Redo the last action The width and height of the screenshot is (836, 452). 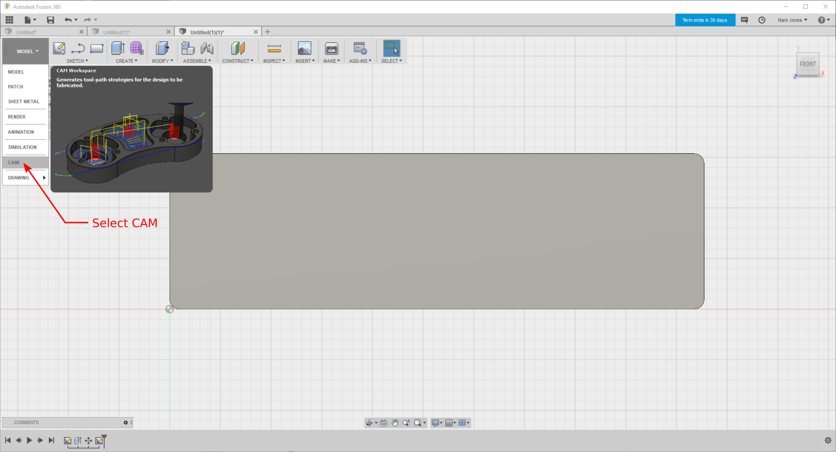[87, 20]
